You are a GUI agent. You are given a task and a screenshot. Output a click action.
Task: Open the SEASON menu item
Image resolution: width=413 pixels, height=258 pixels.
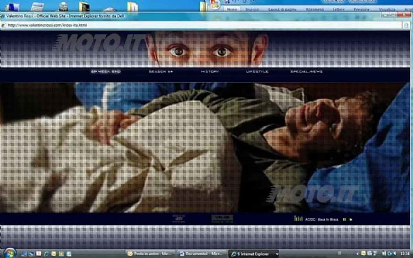[x=161, y=72]
